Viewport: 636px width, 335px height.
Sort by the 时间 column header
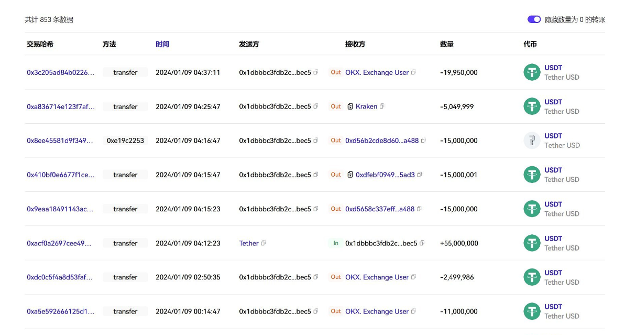[x=162, y=44]
